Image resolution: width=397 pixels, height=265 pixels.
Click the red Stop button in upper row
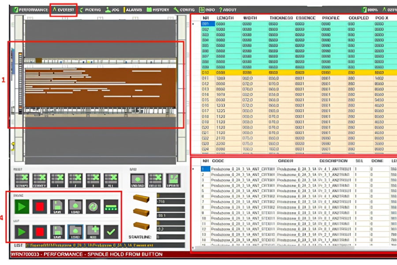click(x=40, y=207)
